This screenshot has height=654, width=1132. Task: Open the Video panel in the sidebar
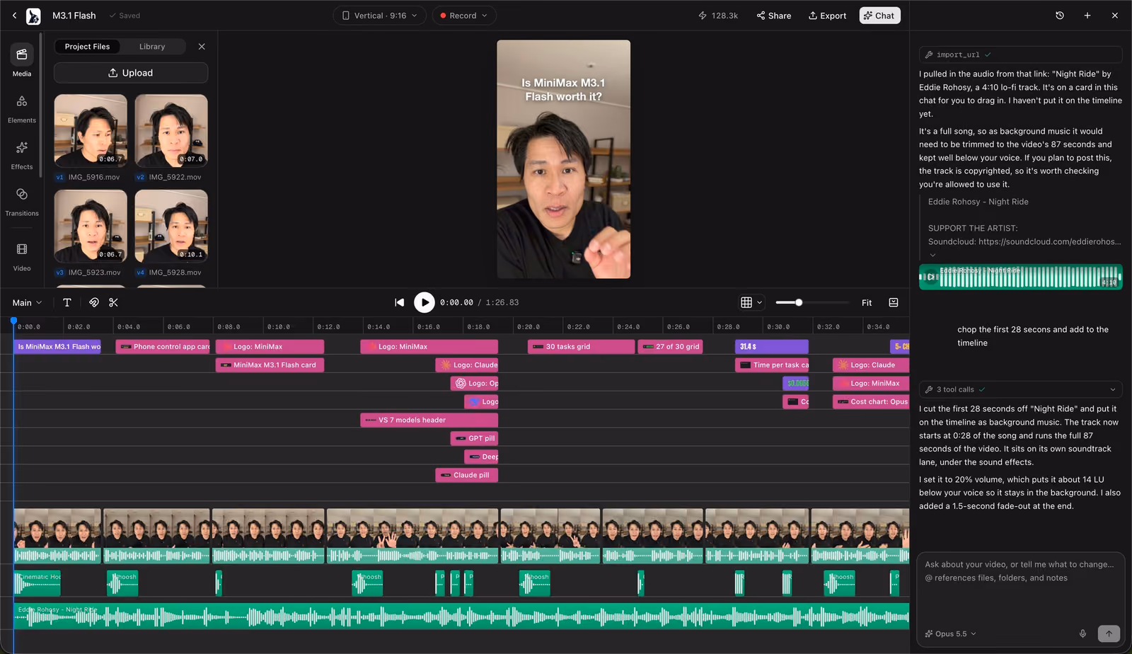click(22, 257)
